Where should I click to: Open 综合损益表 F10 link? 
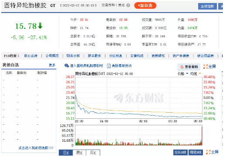[x=206, y=56]
